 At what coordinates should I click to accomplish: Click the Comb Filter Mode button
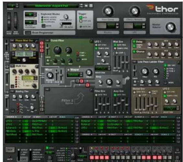78,59
